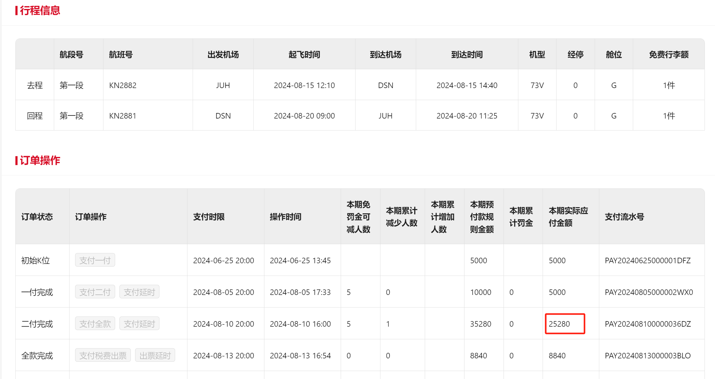Click the 支付二付 button
The width and height of the screenshot is (715, 379).
pyautogui.click(x=95, y=292)
